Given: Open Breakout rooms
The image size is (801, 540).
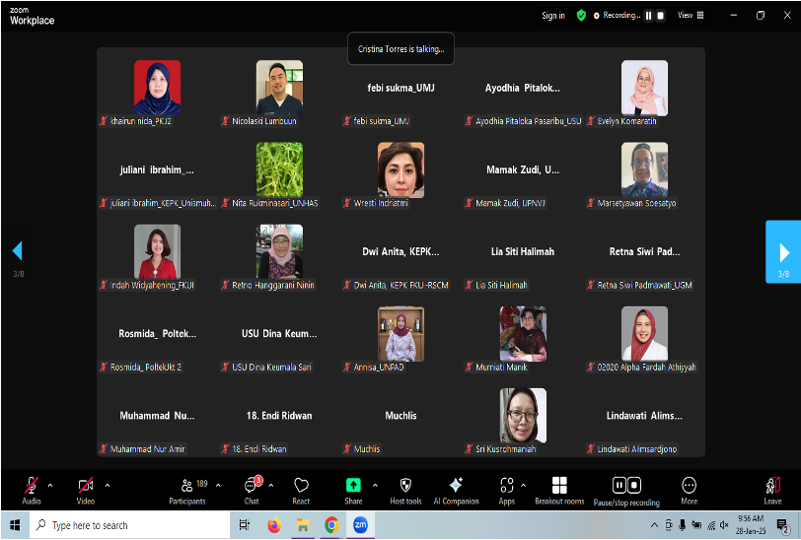Looking at the screenshot, I should 559,489.
